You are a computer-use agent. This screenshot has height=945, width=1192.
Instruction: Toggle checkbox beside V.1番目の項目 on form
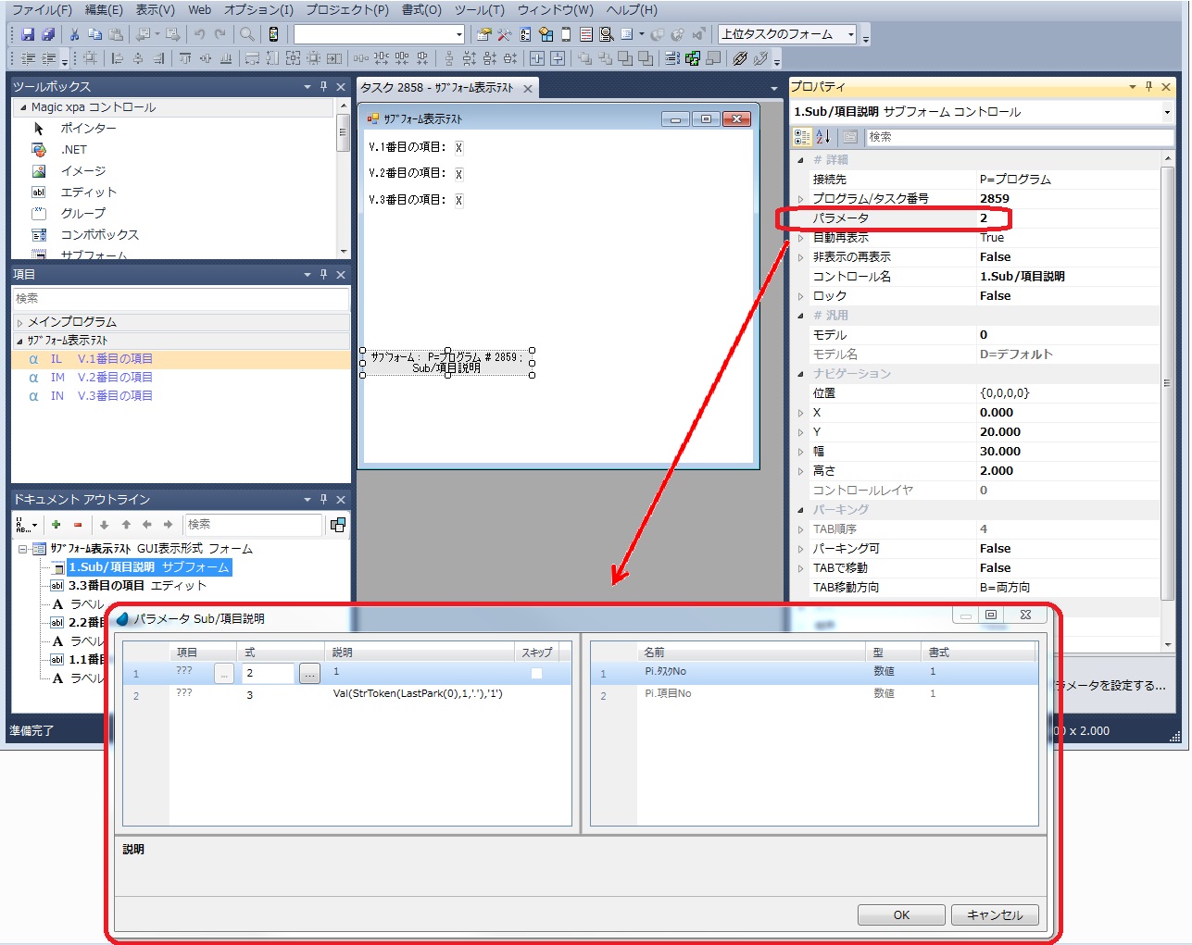[x=458, y=147]
